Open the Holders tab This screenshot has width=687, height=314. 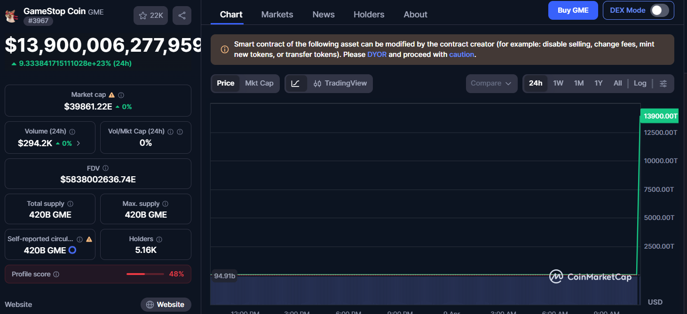pos(369,15)
